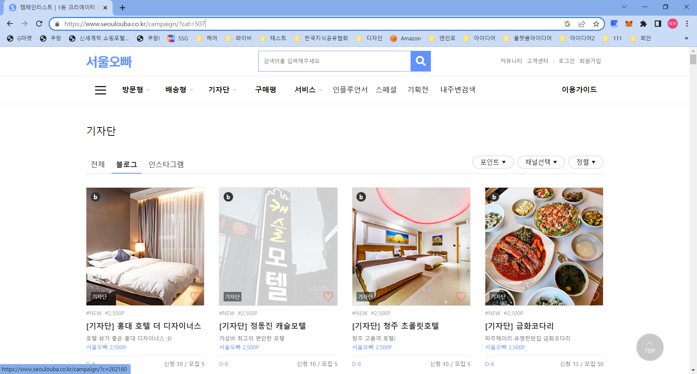Open the 캐슬모텔 sign thumbnail

click(278, 247)
